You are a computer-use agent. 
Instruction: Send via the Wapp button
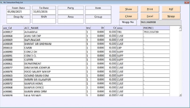tap(171, 16)
